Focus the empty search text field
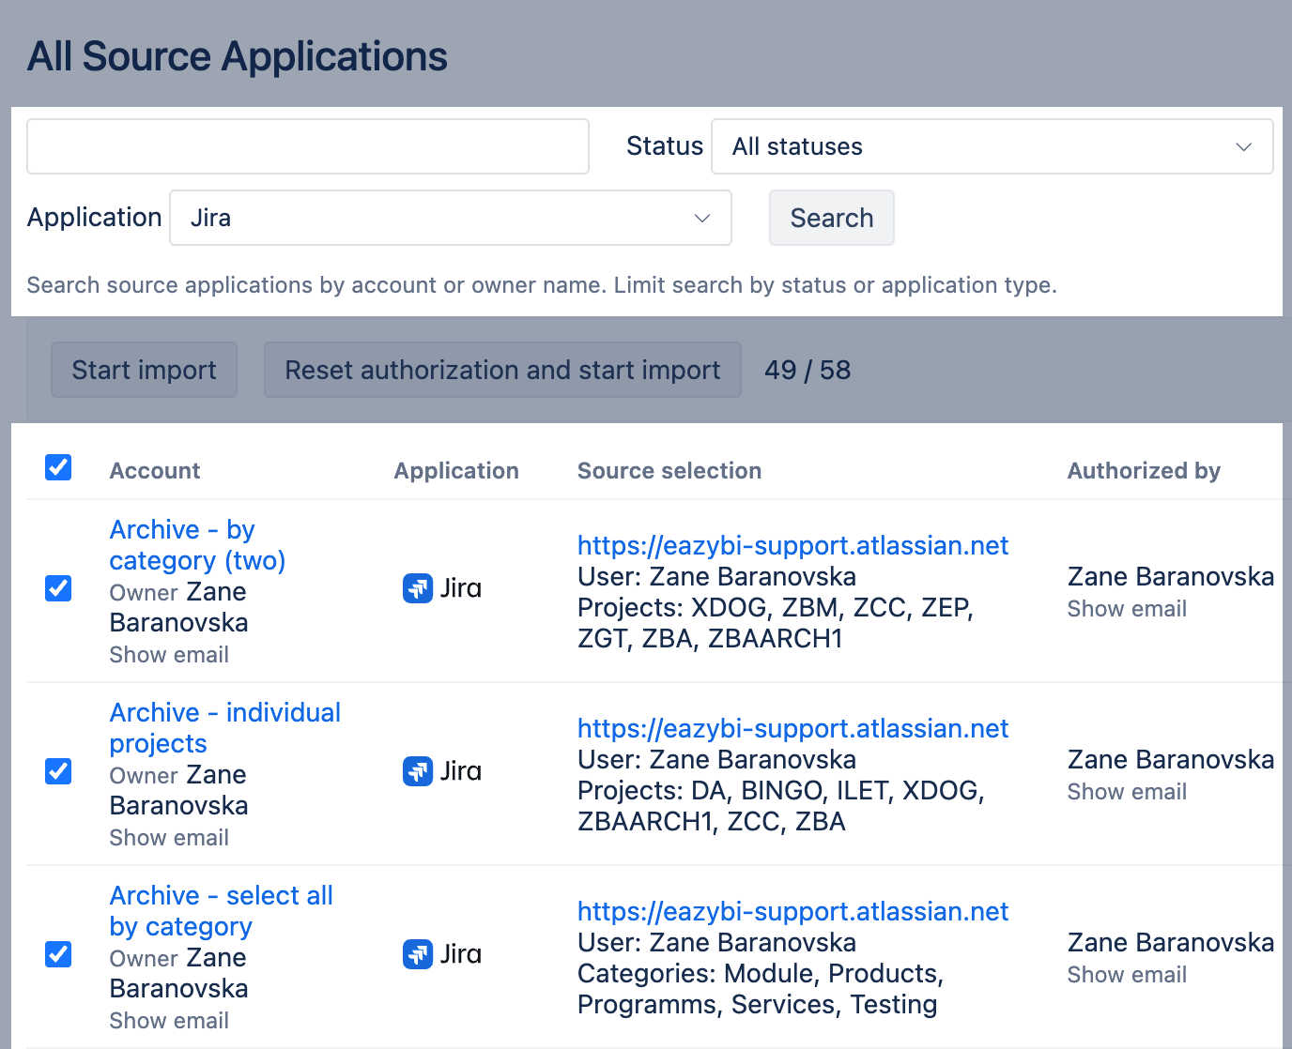1292x1049 pixels. pyautogui.click(x=308, y=146)
